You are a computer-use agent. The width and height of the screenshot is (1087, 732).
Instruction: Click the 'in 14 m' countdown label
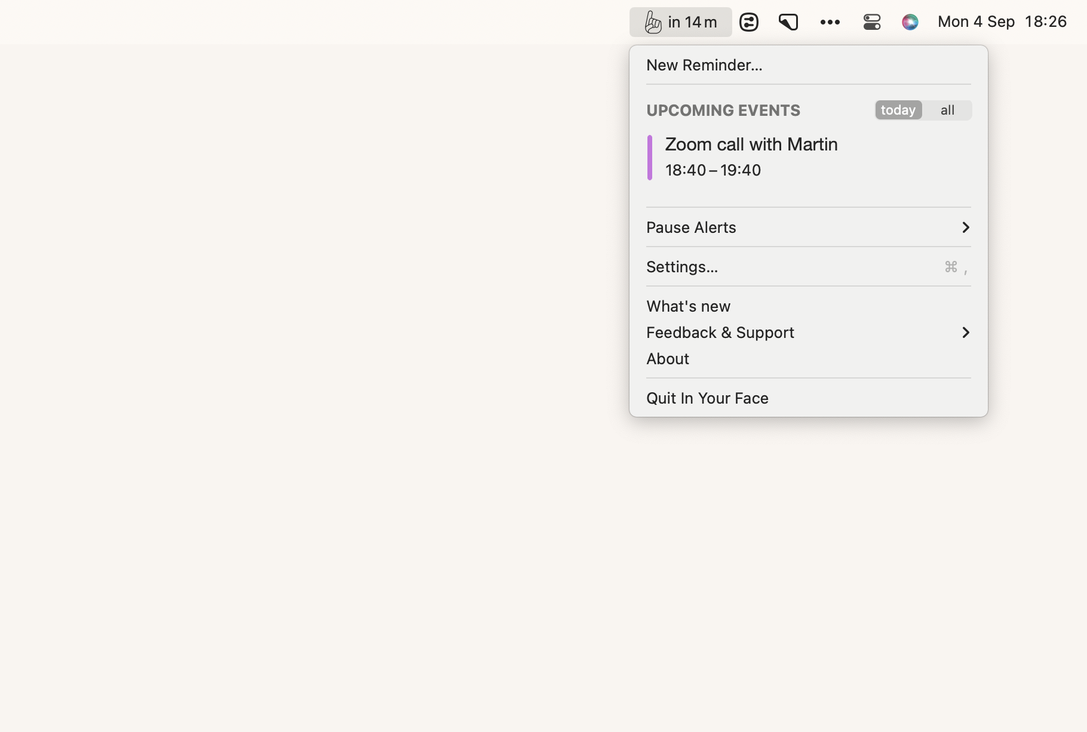click(x=692, y=22)
